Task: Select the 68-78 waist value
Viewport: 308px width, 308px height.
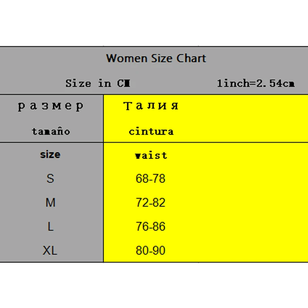Action: [151, 179]
